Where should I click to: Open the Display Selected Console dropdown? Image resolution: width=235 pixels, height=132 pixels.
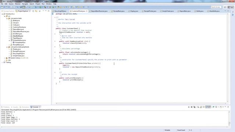point(218,107)
